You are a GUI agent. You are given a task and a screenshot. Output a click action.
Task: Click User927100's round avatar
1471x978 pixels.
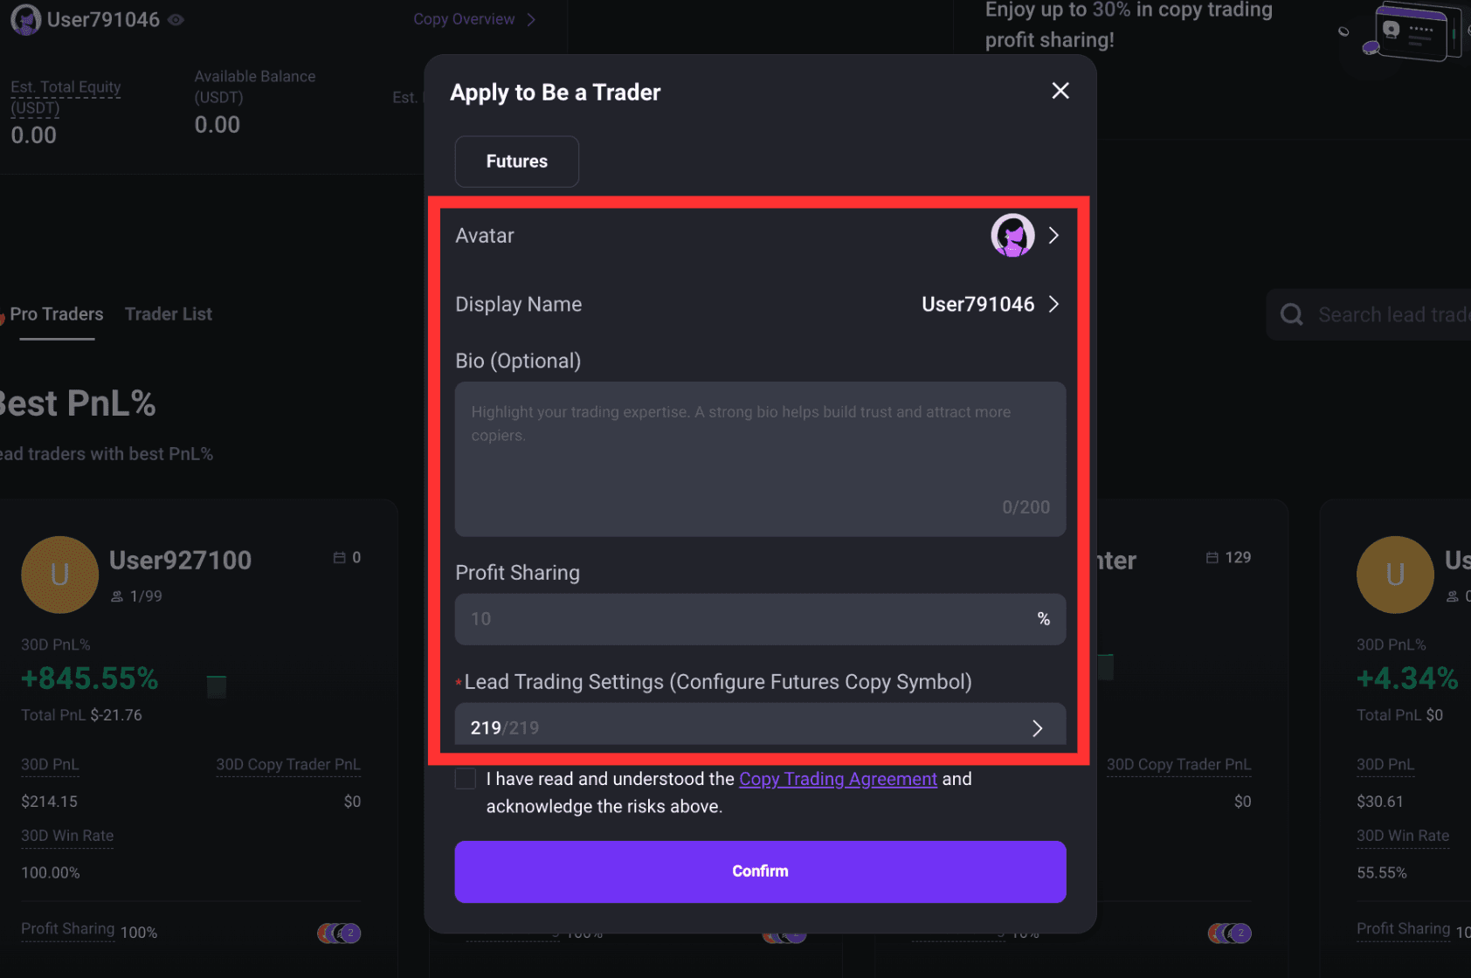[59, 575]
